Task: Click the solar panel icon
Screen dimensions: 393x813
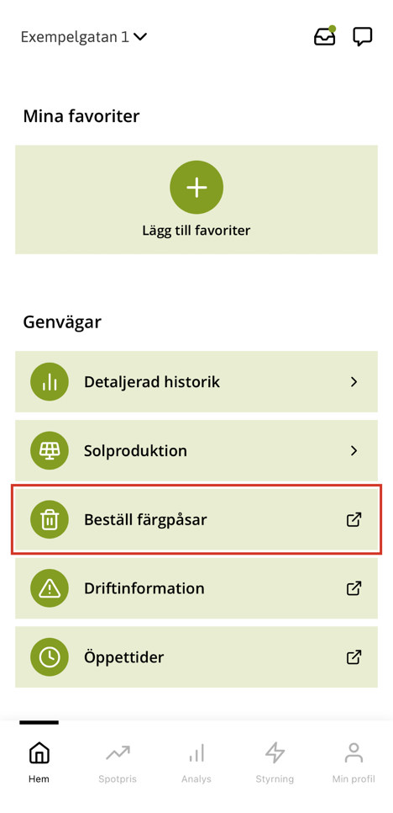Action: (x=50, y=450)
